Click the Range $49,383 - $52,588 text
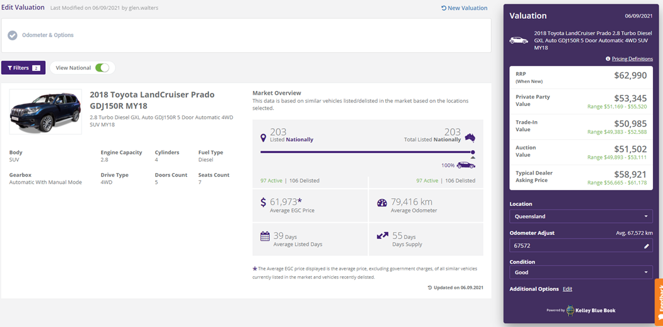Image resolution: width=663 pixels, height=327 pixels. coord(617,132)
